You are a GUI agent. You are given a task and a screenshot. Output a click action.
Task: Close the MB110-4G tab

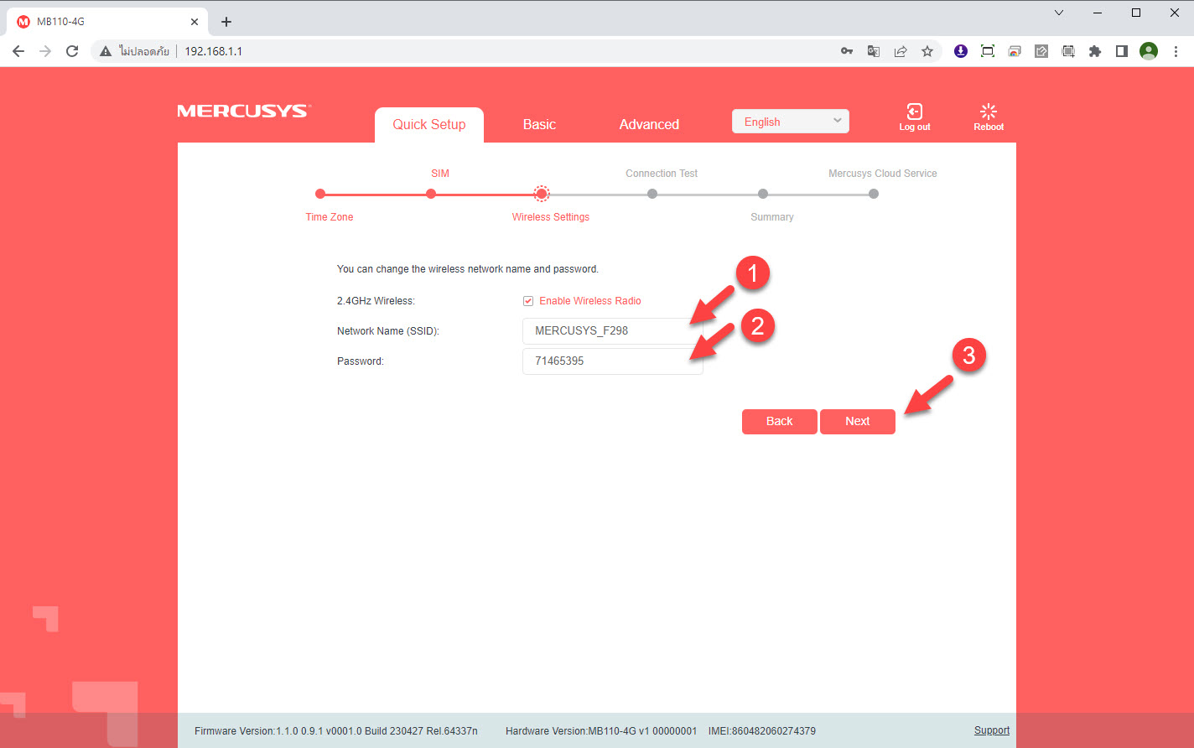point(195,22)
